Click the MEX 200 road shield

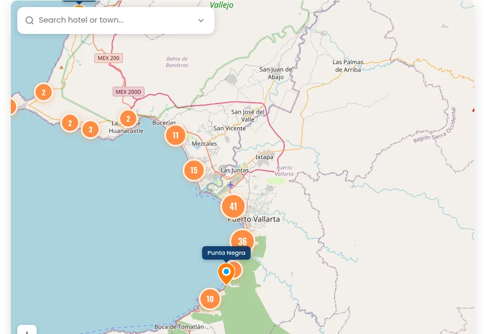pyautogui.click(x=108, y=58)
